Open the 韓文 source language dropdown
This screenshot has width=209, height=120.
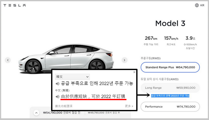tap(73, 77)
